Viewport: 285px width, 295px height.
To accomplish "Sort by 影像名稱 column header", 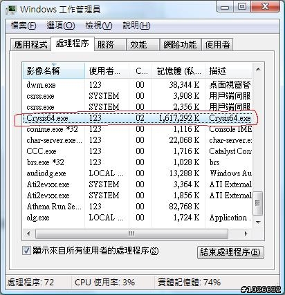I will 54,71.
